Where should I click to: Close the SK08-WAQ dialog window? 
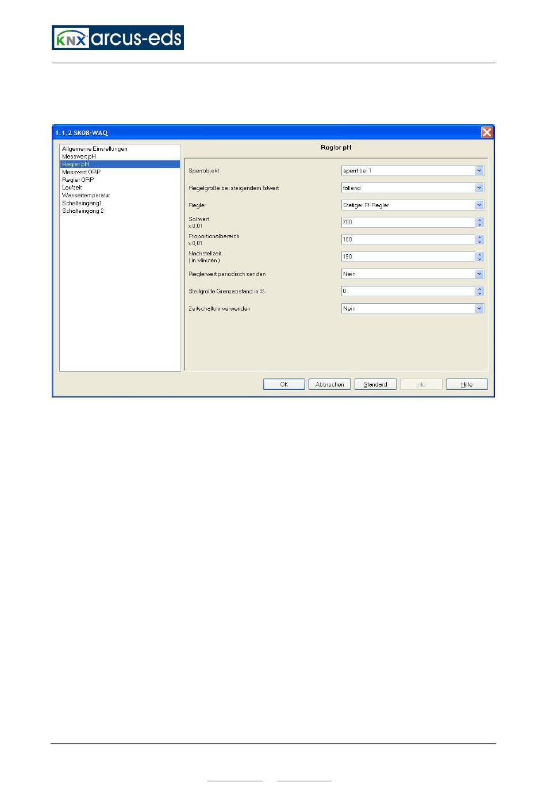[x=487, y=132]
